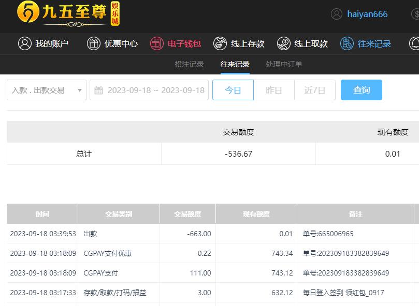Click the notification bell icon

click(415, 43)
